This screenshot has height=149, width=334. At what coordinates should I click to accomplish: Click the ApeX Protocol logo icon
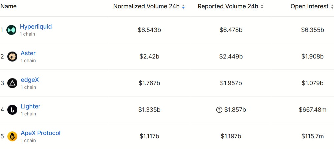(x=12, y=136)
